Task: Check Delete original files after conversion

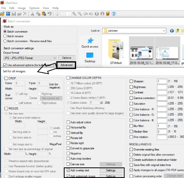Action: click(x=131, y=155)
